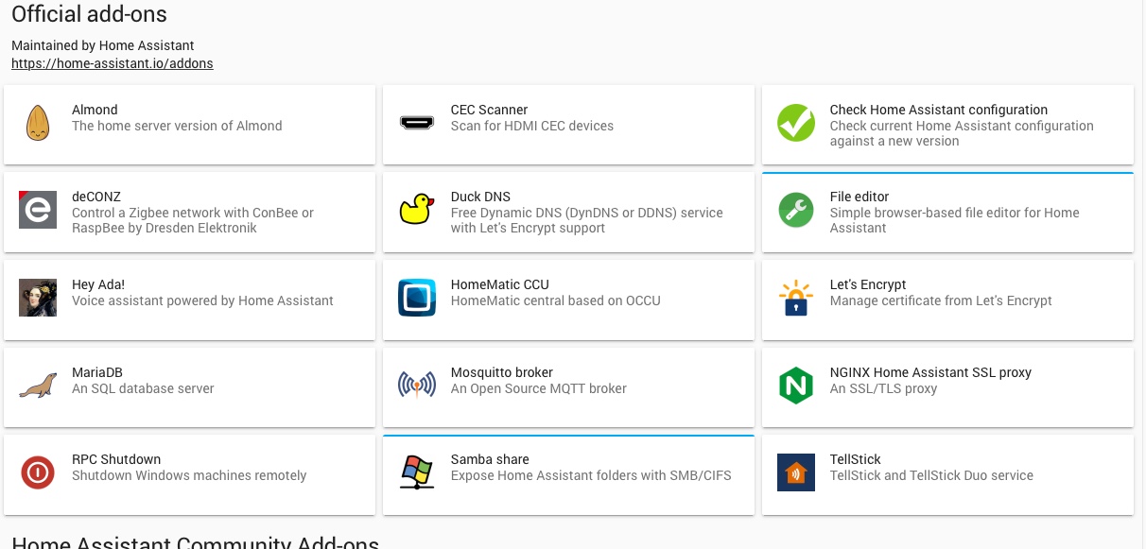
Task: Click 'An SSL/TLS proxy' description
Action: [884, 388]
